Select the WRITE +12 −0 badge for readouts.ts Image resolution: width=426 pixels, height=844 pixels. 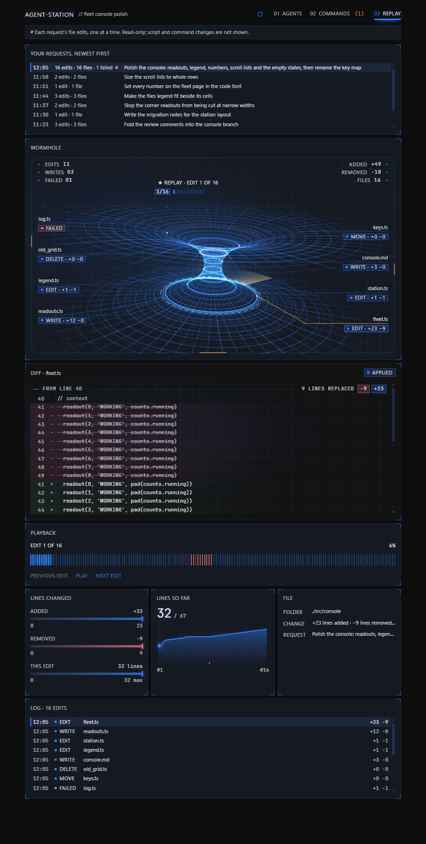tap(62, 320)
